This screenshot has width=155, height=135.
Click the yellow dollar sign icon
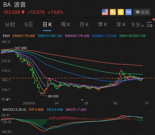point(121,12)
